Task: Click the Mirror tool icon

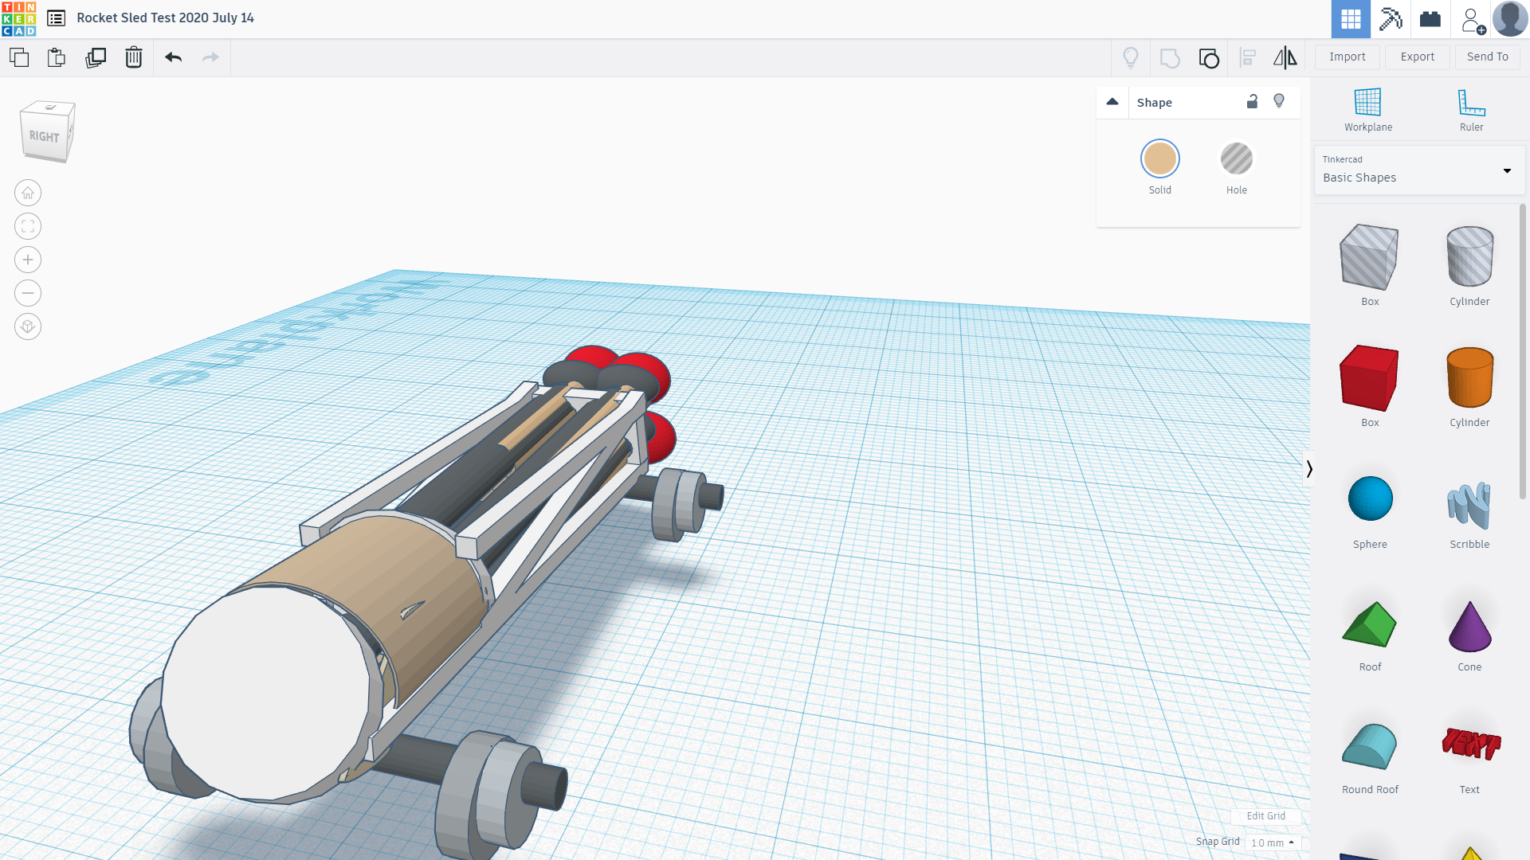Action: point(1285,57)
